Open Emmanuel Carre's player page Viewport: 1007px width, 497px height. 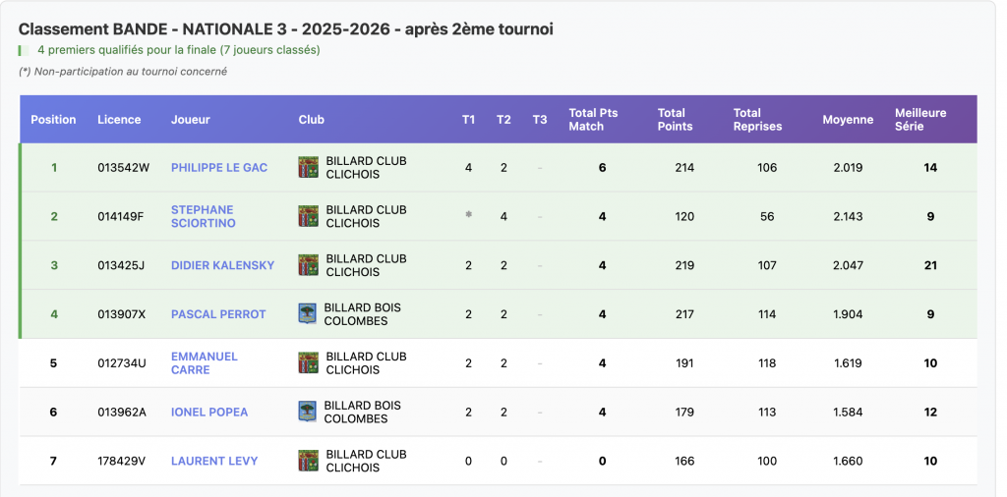point(204,362)
